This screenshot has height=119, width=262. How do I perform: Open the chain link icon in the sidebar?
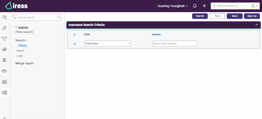click(x=4, y=28)
